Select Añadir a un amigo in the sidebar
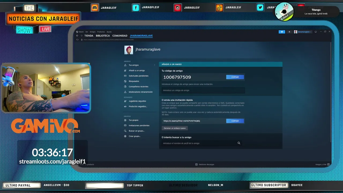343x193 pixels. tap(137, 70)
